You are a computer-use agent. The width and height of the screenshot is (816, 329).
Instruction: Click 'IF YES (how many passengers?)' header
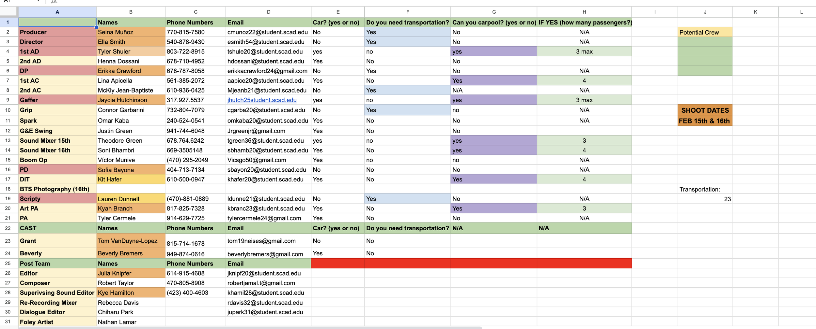[584, 22]
